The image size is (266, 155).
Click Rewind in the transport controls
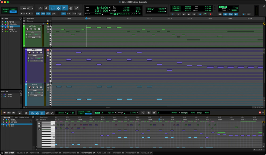tap(184, 14)
